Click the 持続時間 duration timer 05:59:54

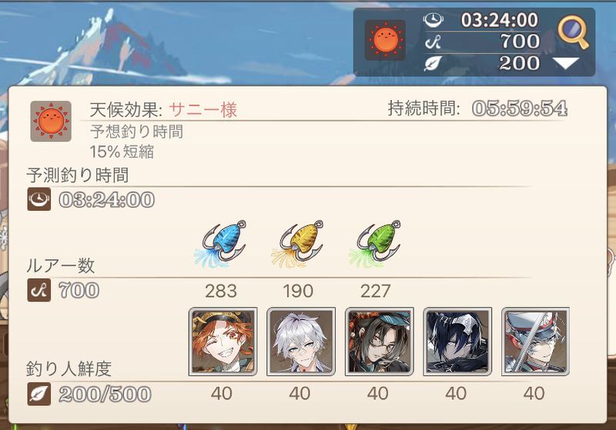coord(520,108)
